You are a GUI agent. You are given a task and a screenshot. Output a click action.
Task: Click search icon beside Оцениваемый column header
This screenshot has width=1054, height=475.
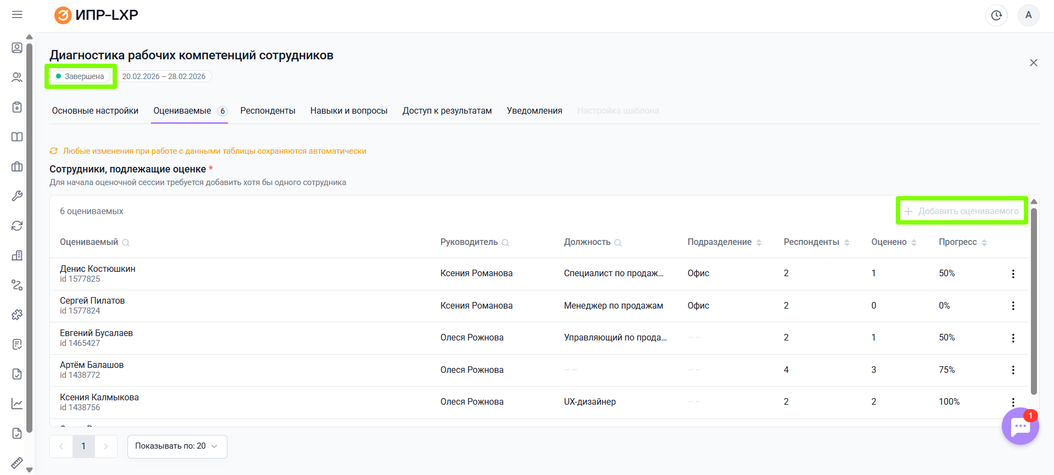(126, 243)
